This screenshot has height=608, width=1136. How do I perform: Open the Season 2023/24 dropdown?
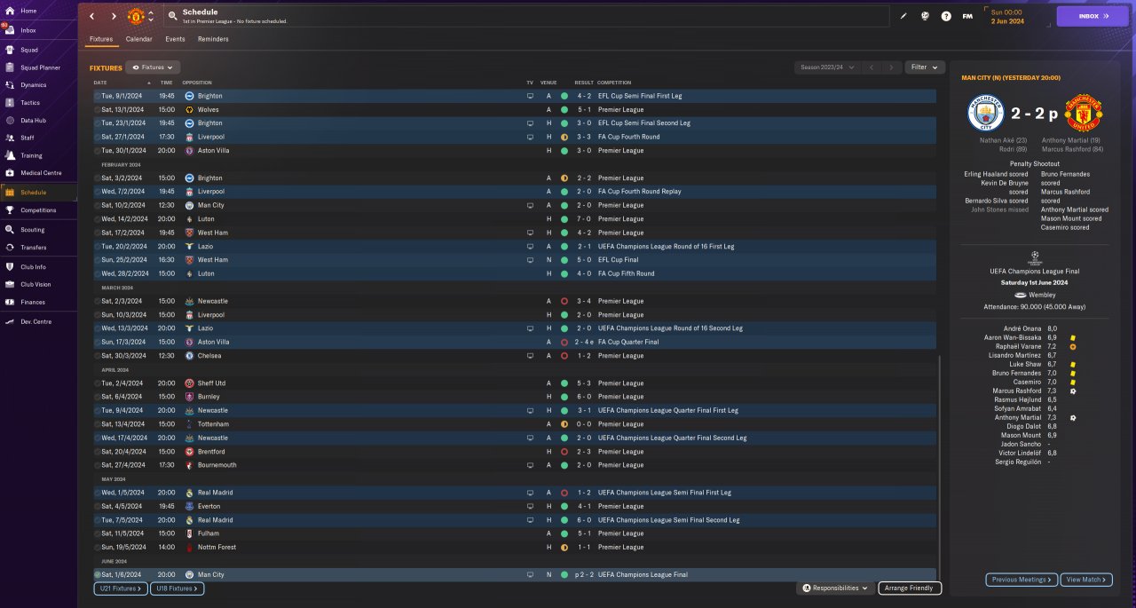(828, 67)
